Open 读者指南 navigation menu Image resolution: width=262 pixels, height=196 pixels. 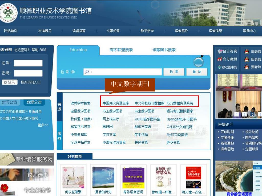(79, 31)
